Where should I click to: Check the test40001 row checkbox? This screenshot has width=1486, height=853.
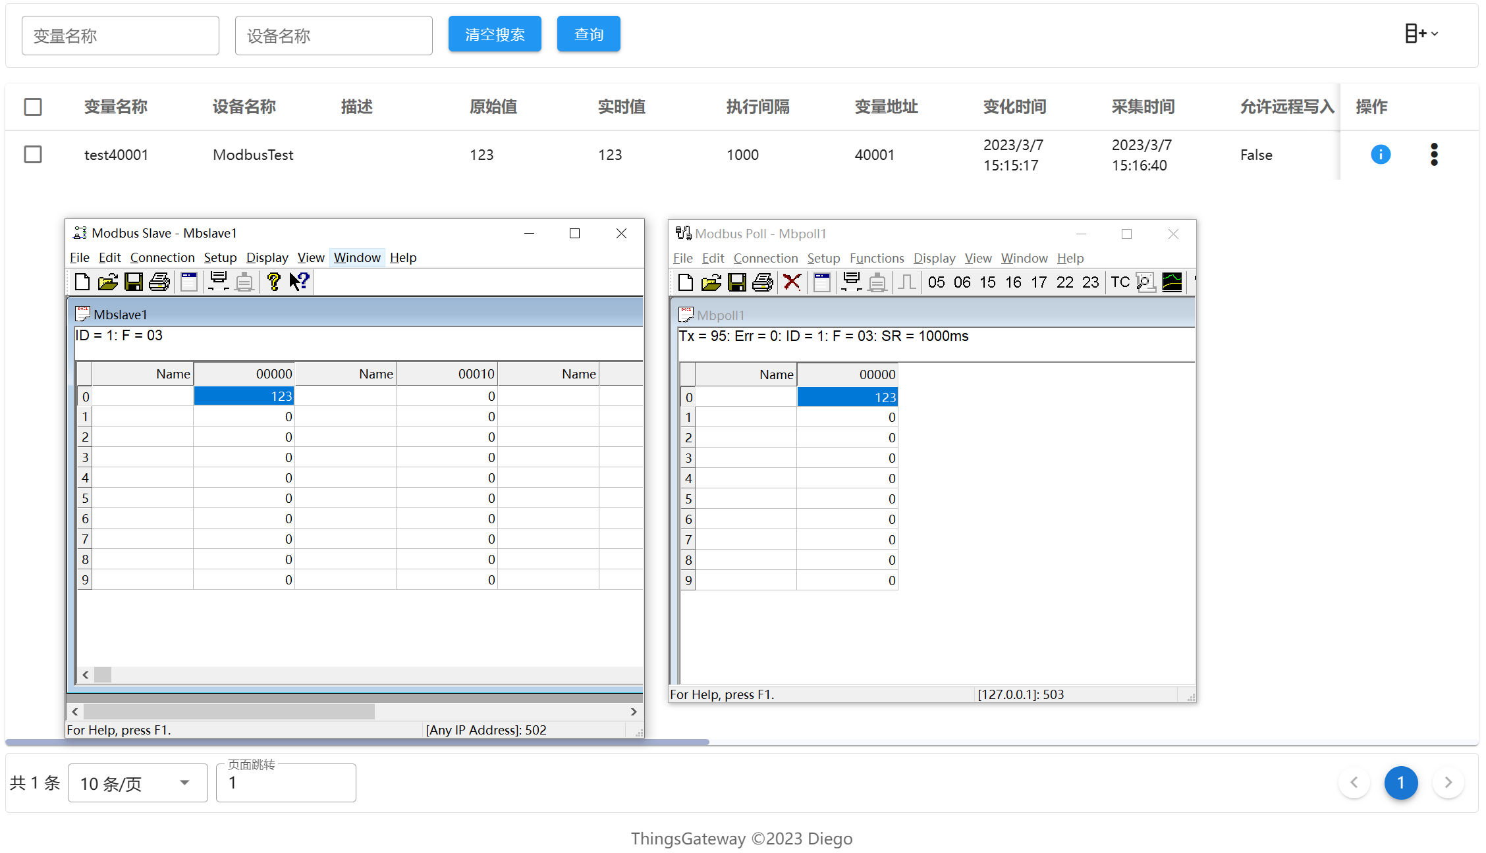33,155
